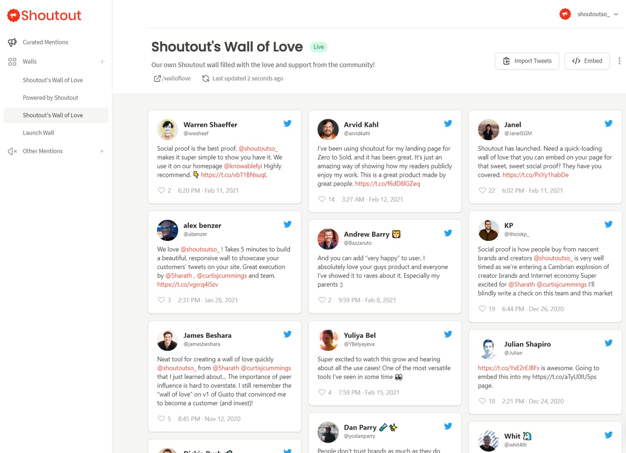This screenshot has height=453, width=626.
Task: Select highlighted Shoutout's Wall of Love entry
Action: pyautogui.click(x=56, y=115)
